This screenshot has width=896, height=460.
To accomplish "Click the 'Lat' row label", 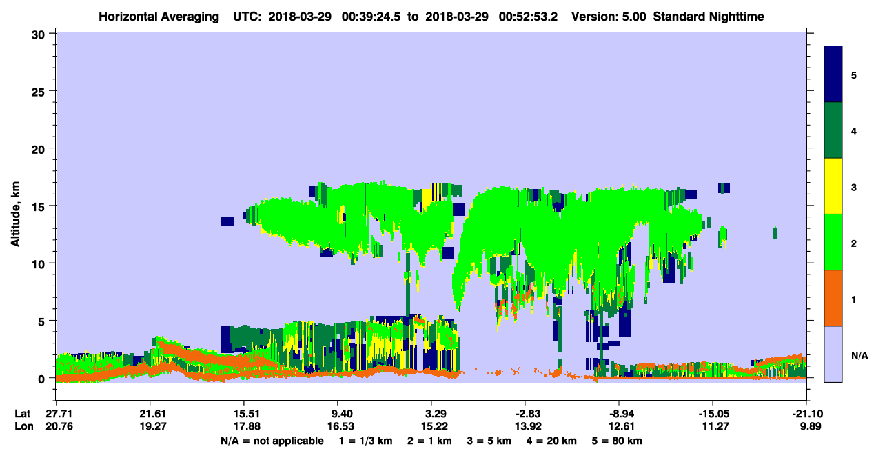I will point(23,414).
